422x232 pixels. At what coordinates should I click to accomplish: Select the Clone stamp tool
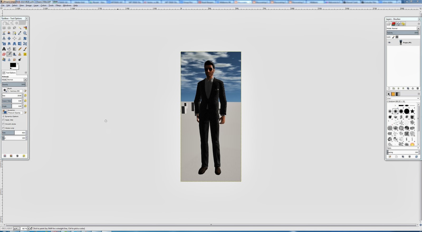point(20,54)
